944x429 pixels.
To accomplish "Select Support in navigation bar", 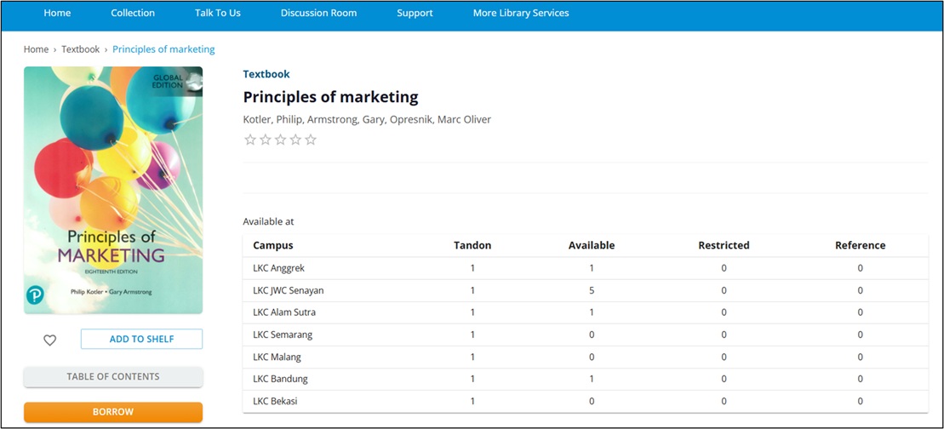I will pos(415,13).
